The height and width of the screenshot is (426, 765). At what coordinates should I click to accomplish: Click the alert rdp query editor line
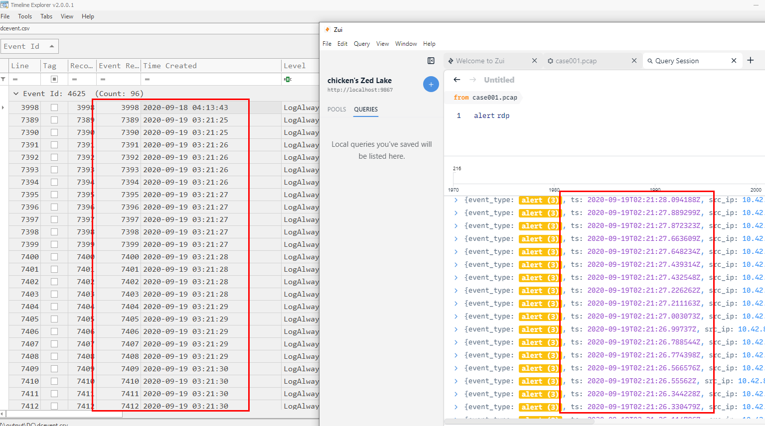point(491,115)
